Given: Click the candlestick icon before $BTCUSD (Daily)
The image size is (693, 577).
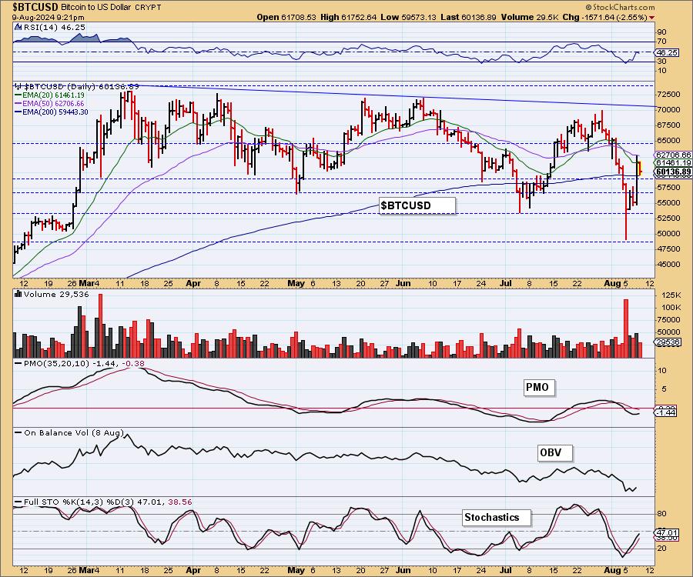Looking at the screenshot, I should coord(18,86).
